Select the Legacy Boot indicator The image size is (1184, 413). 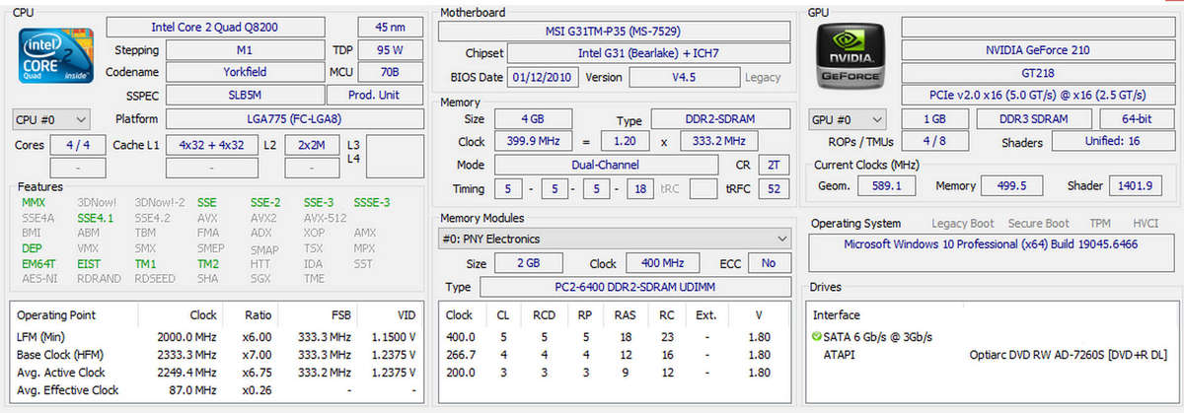964,224
